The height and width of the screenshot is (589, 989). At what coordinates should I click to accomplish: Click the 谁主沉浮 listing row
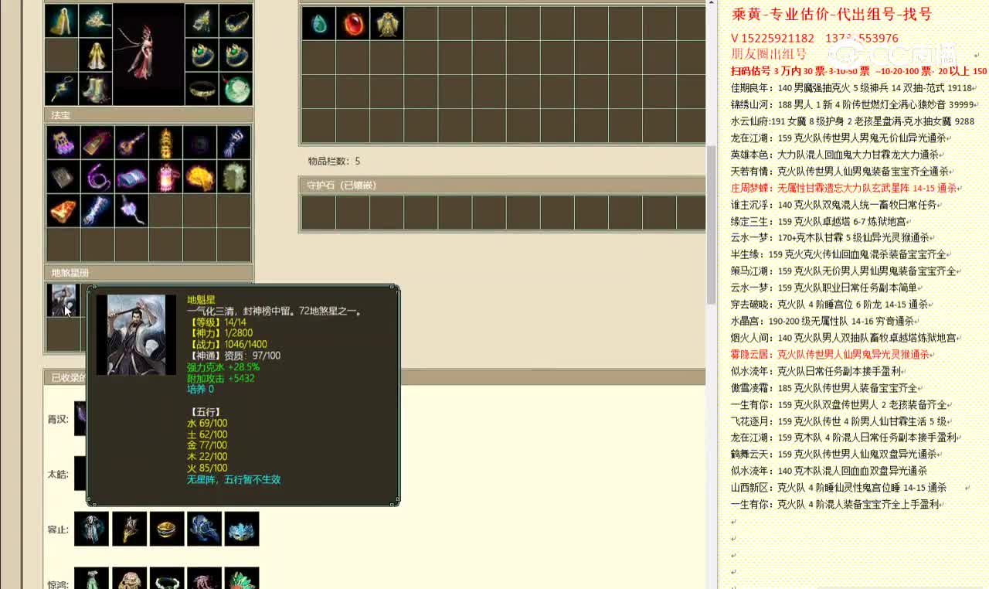coord(836,205)
